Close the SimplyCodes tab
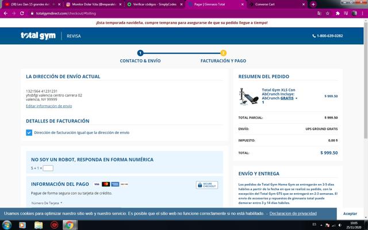Screen dimensions: 368x230 pos(181,4)
